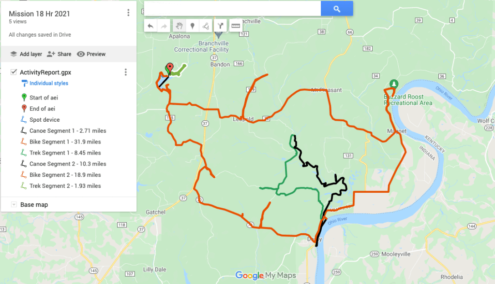Image resolution: width=495 pixels, height=284 pixels.
Task: Open Individual styles link
Action: pos(48,83)
